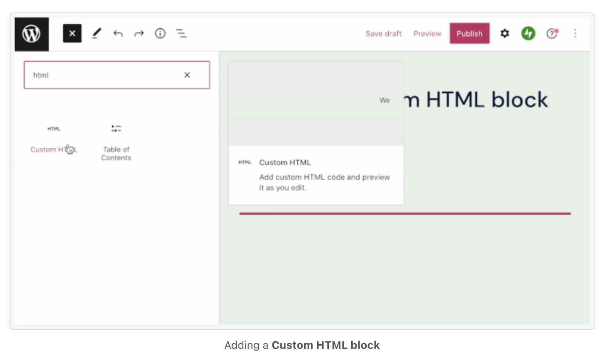Clear the html search text
This screenshot has width=605, height=363.
(x=187, y=75)
